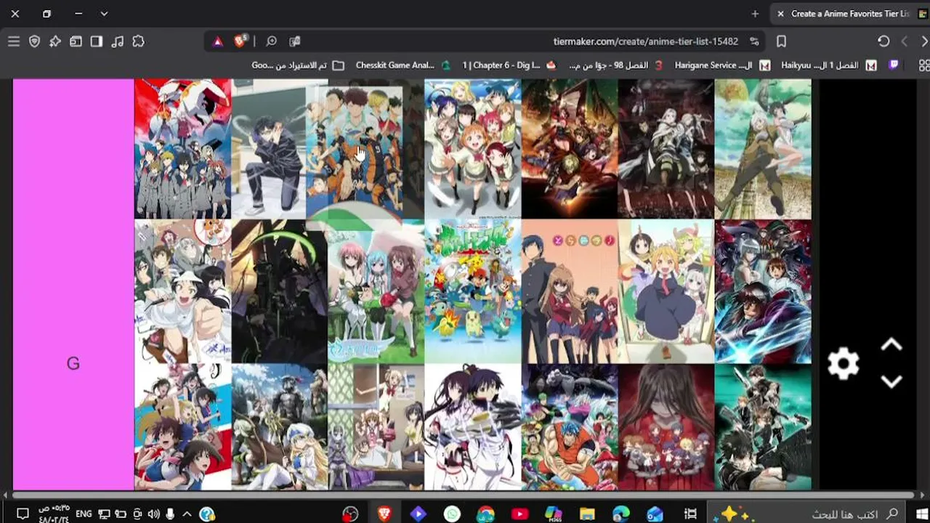Image resolution: width=930 pixels, height=523 pixels.
Task: Open a new browser tab
Action: (755, 14)
